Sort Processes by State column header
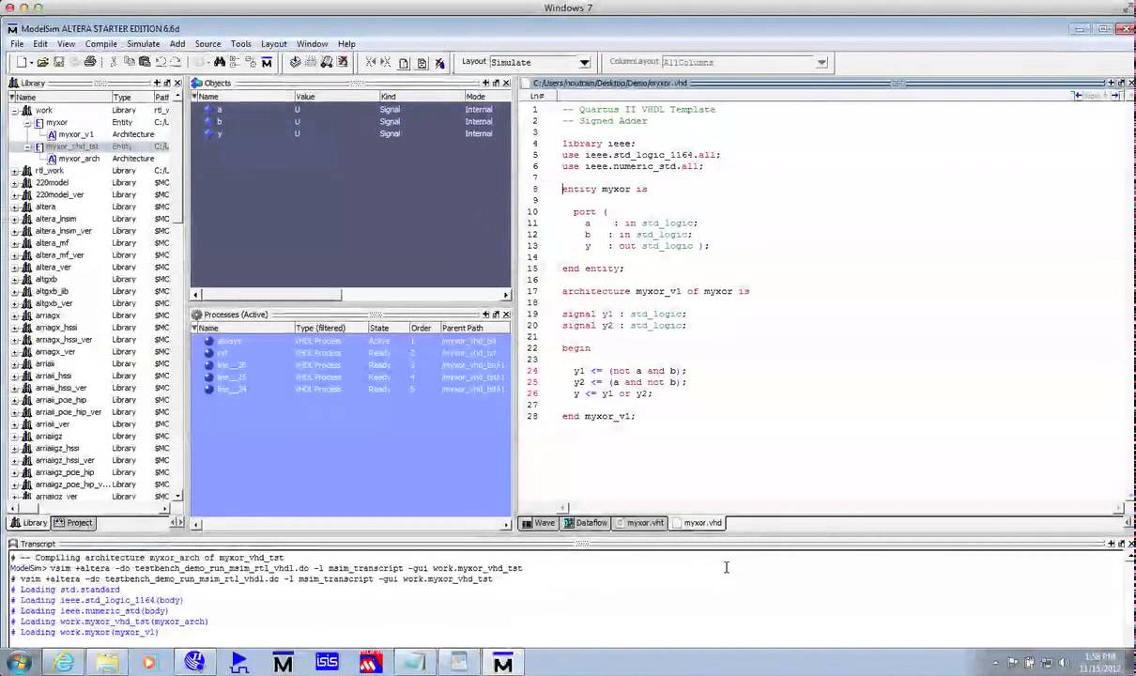Image resolution: width=1136 pixels, height=676 pixels. click(x=388, y=329)
